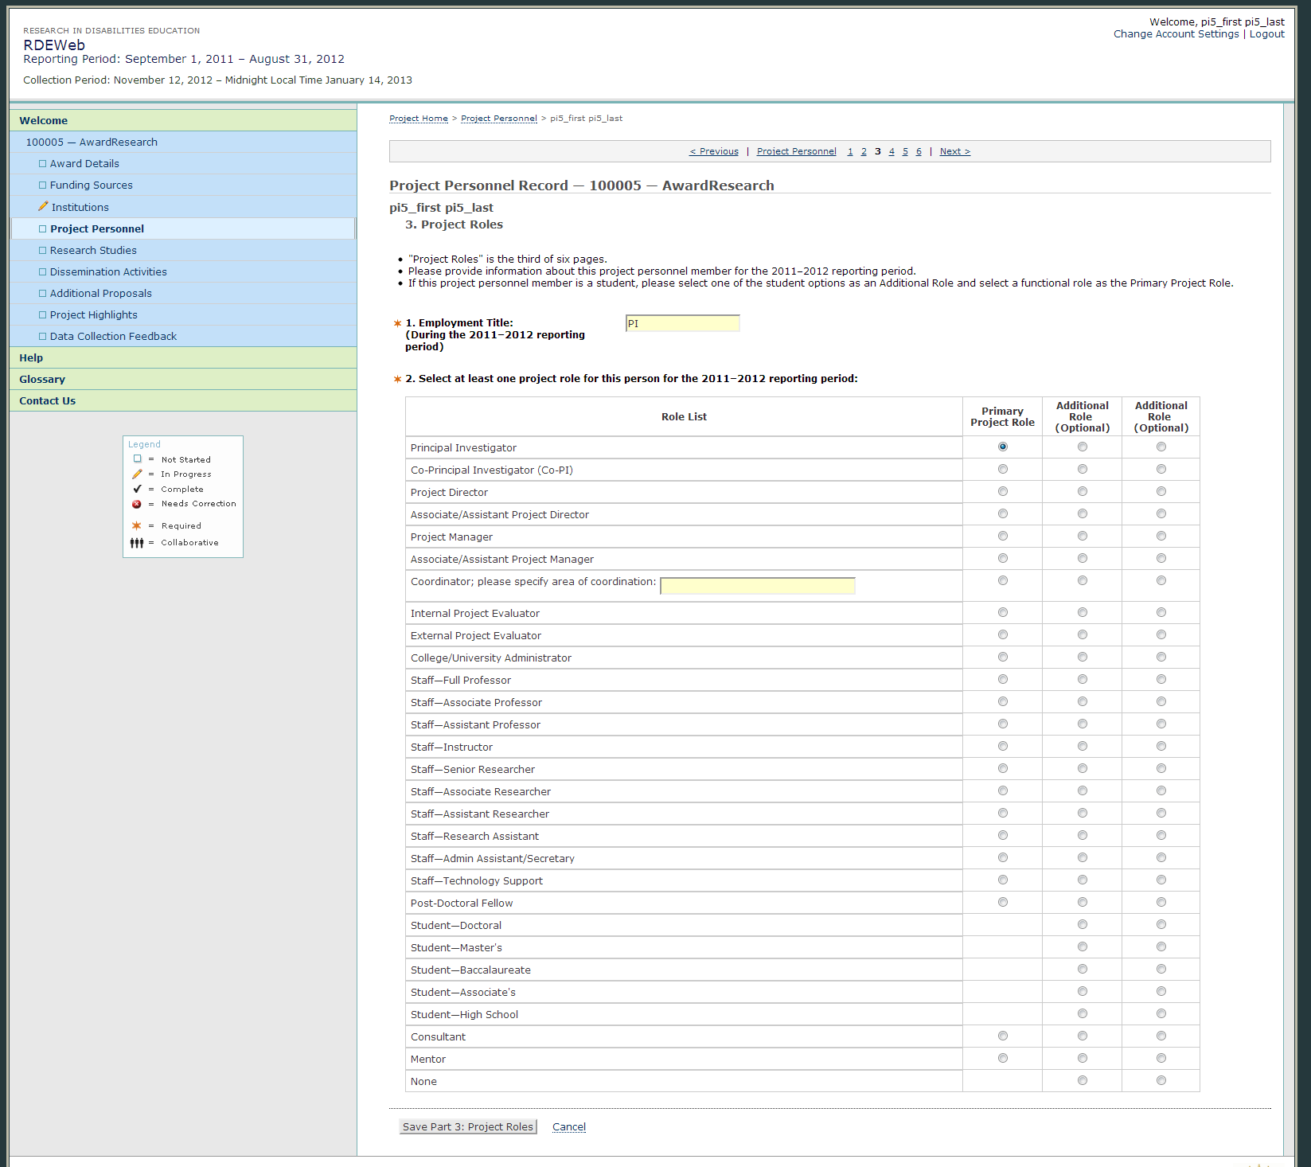Pick Consultant as Primary Project Role
1311x1167 pixels.
click(x=1002, y=1036)
